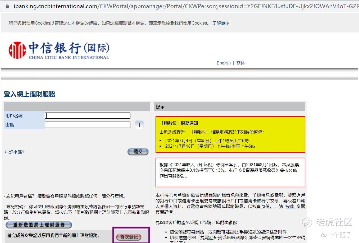Click the 由於系統提升 suspension notice sentence
The width and height of the screenshot is (359, 243).
tap(212, 132)
